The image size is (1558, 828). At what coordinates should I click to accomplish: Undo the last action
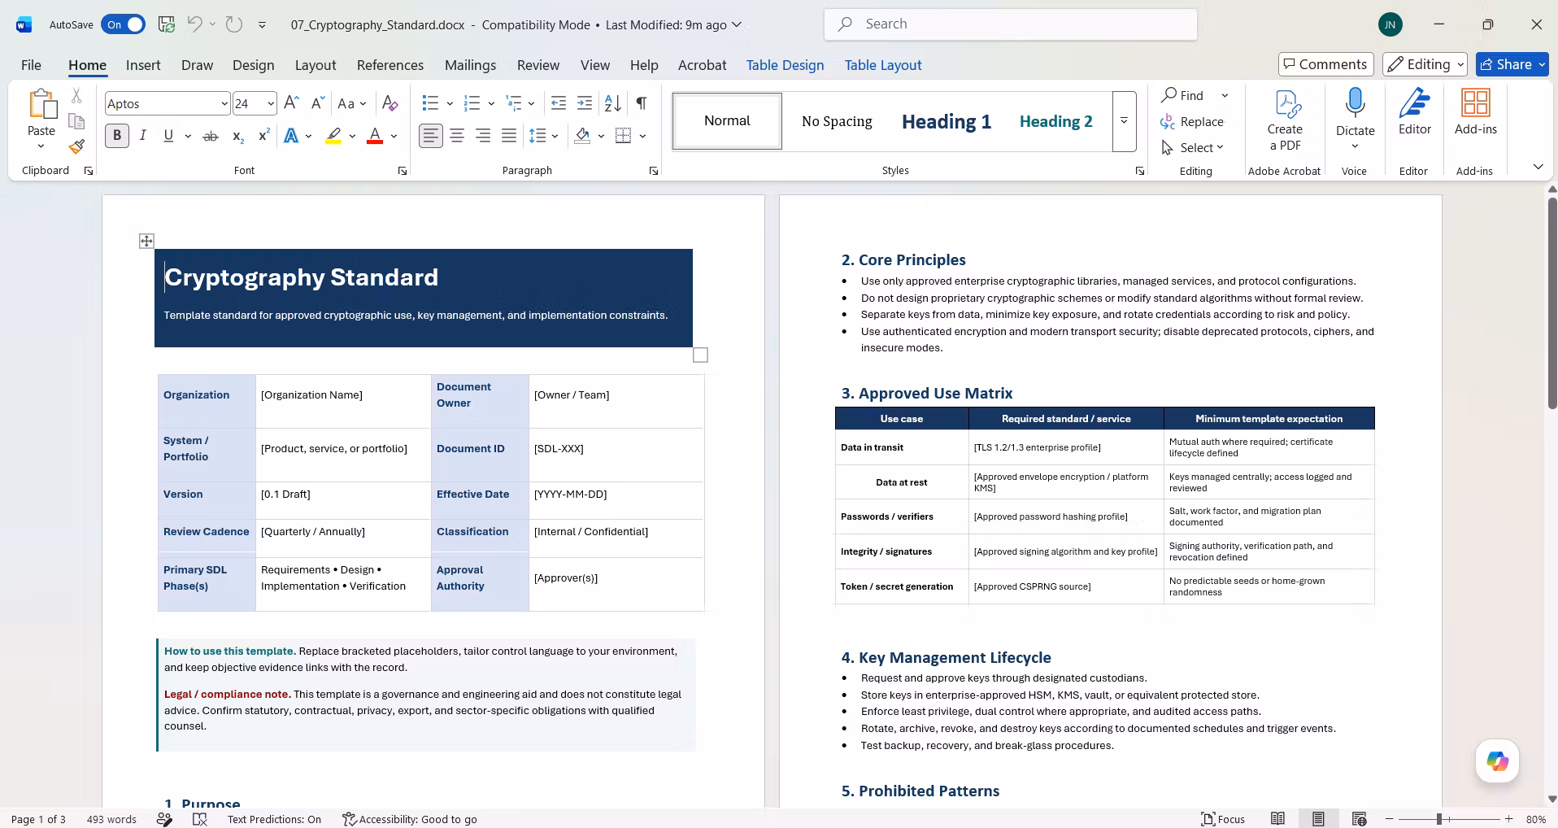194,24
